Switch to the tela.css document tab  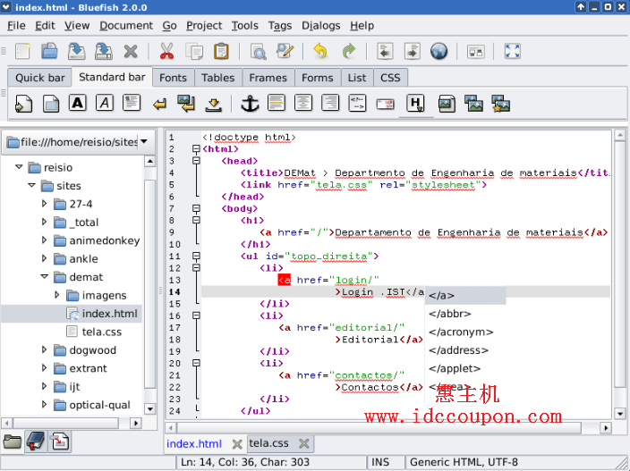pyautogui.click(x=268, y=443)
